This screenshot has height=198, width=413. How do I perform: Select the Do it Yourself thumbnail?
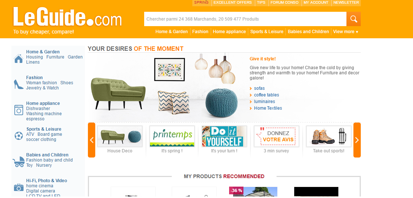[224, 136]
